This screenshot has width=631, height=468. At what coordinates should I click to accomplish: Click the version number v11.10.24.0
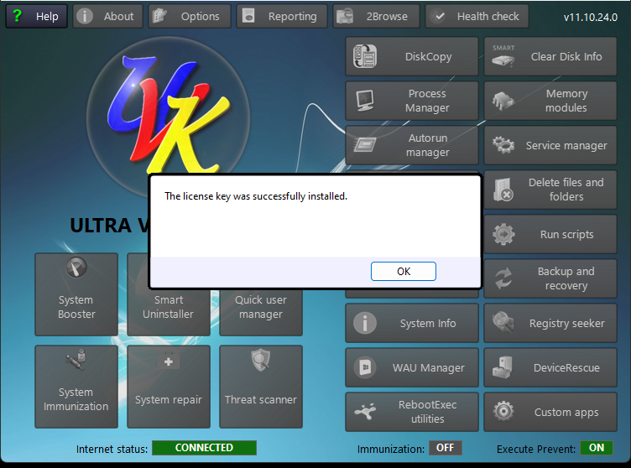tap(591, 17)
